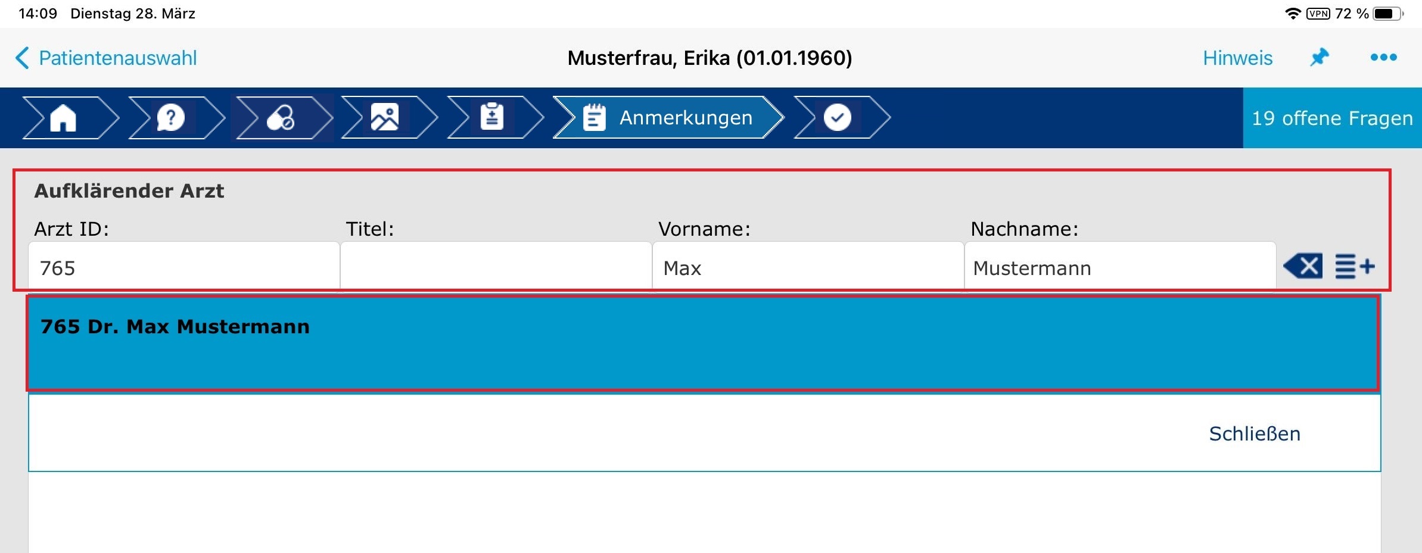Open the question mark speech bubble step
Image resolution: width=1422 pixels, height=553 pixels.
pos(170,117)
